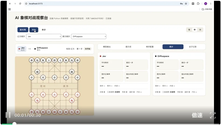The width and height of the screenshot is (221, 125).
Task: Click Jev's 最近一步 stat card
Action: [136, 65]
